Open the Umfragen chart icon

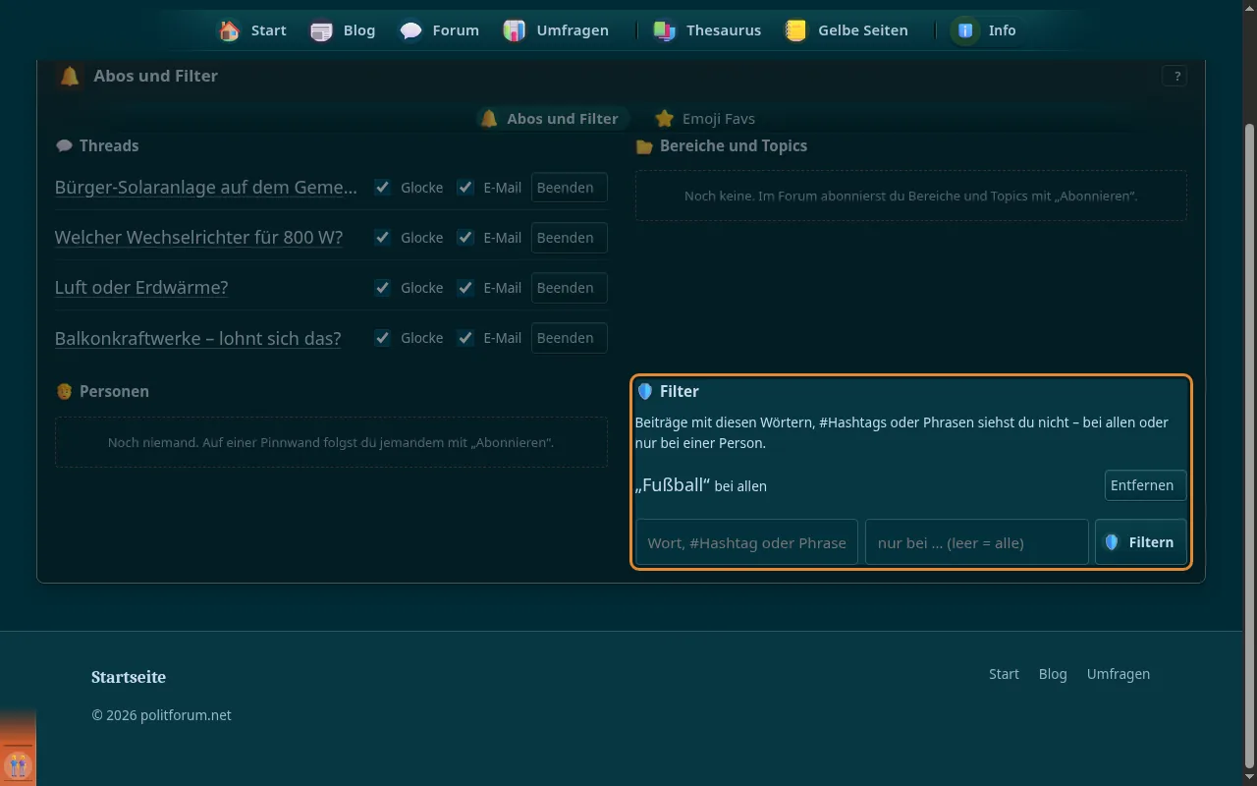515,30
